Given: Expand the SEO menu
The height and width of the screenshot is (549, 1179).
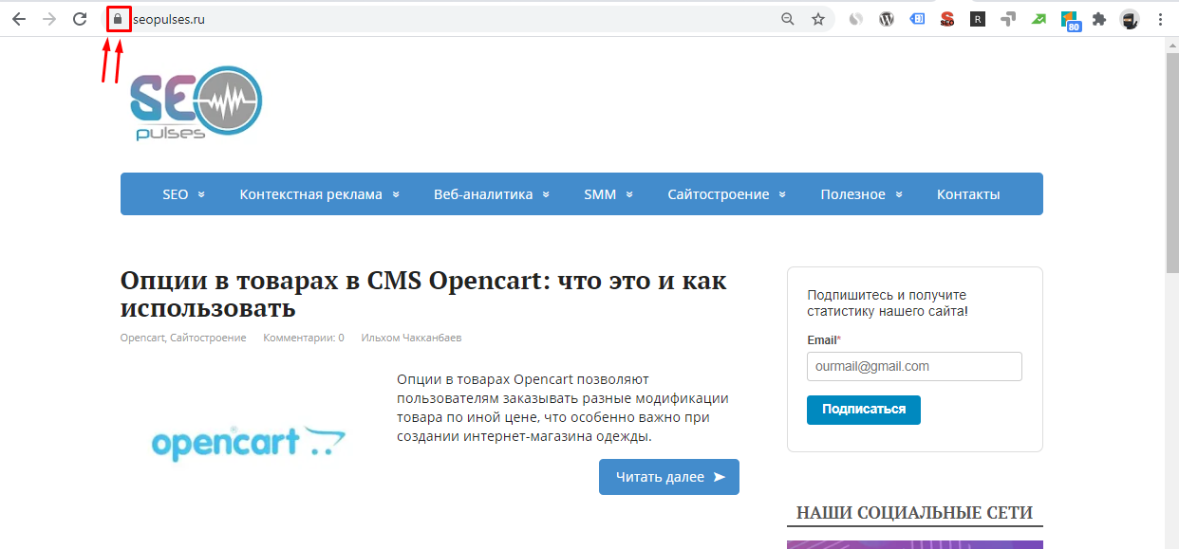Looking at the screenshot, I should 183,194.
